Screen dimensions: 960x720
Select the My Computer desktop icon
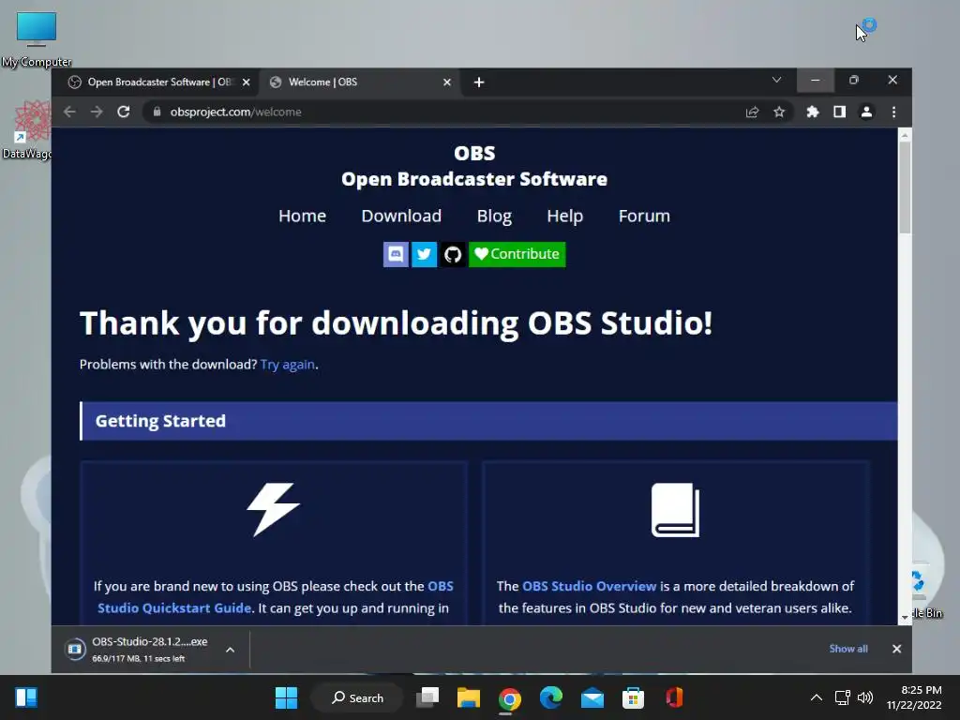coord(37,39)
